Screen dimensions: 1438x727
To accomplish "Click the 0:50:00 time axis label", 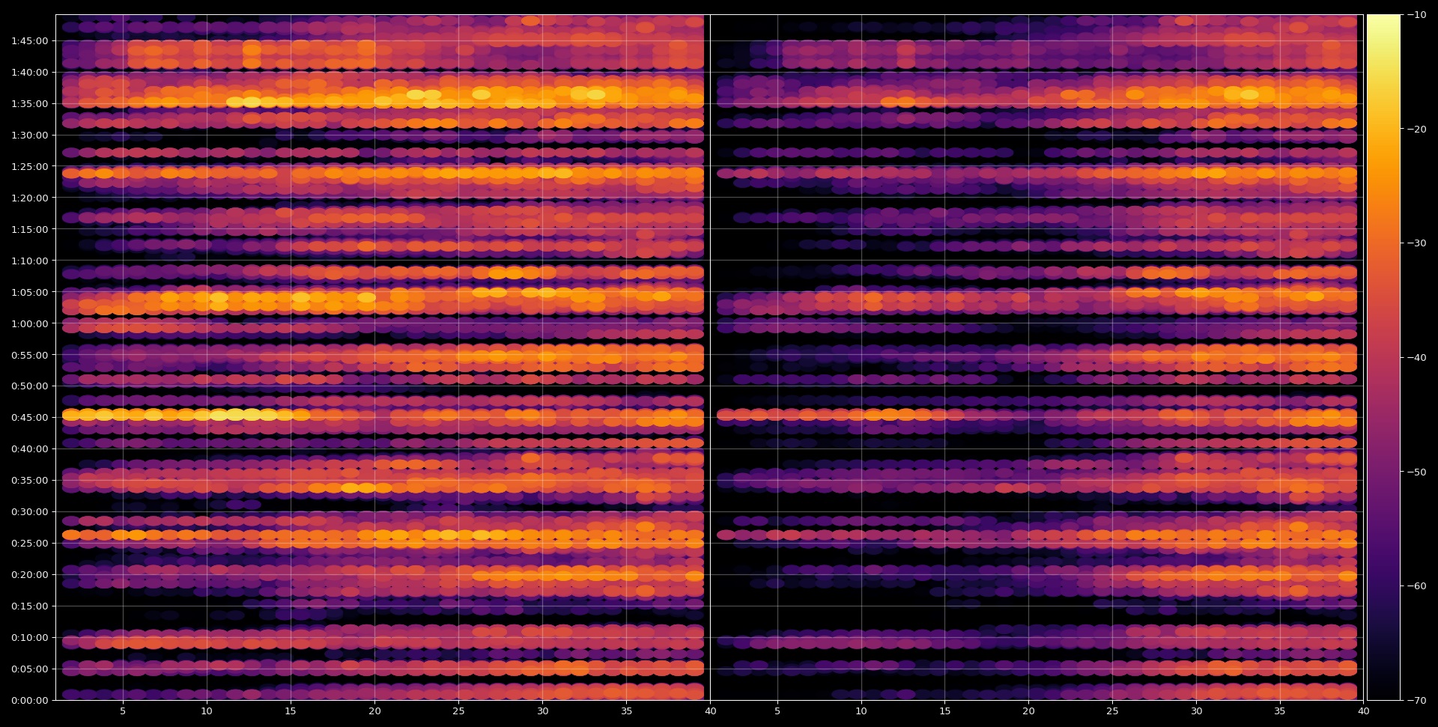I will pos(29,386).
